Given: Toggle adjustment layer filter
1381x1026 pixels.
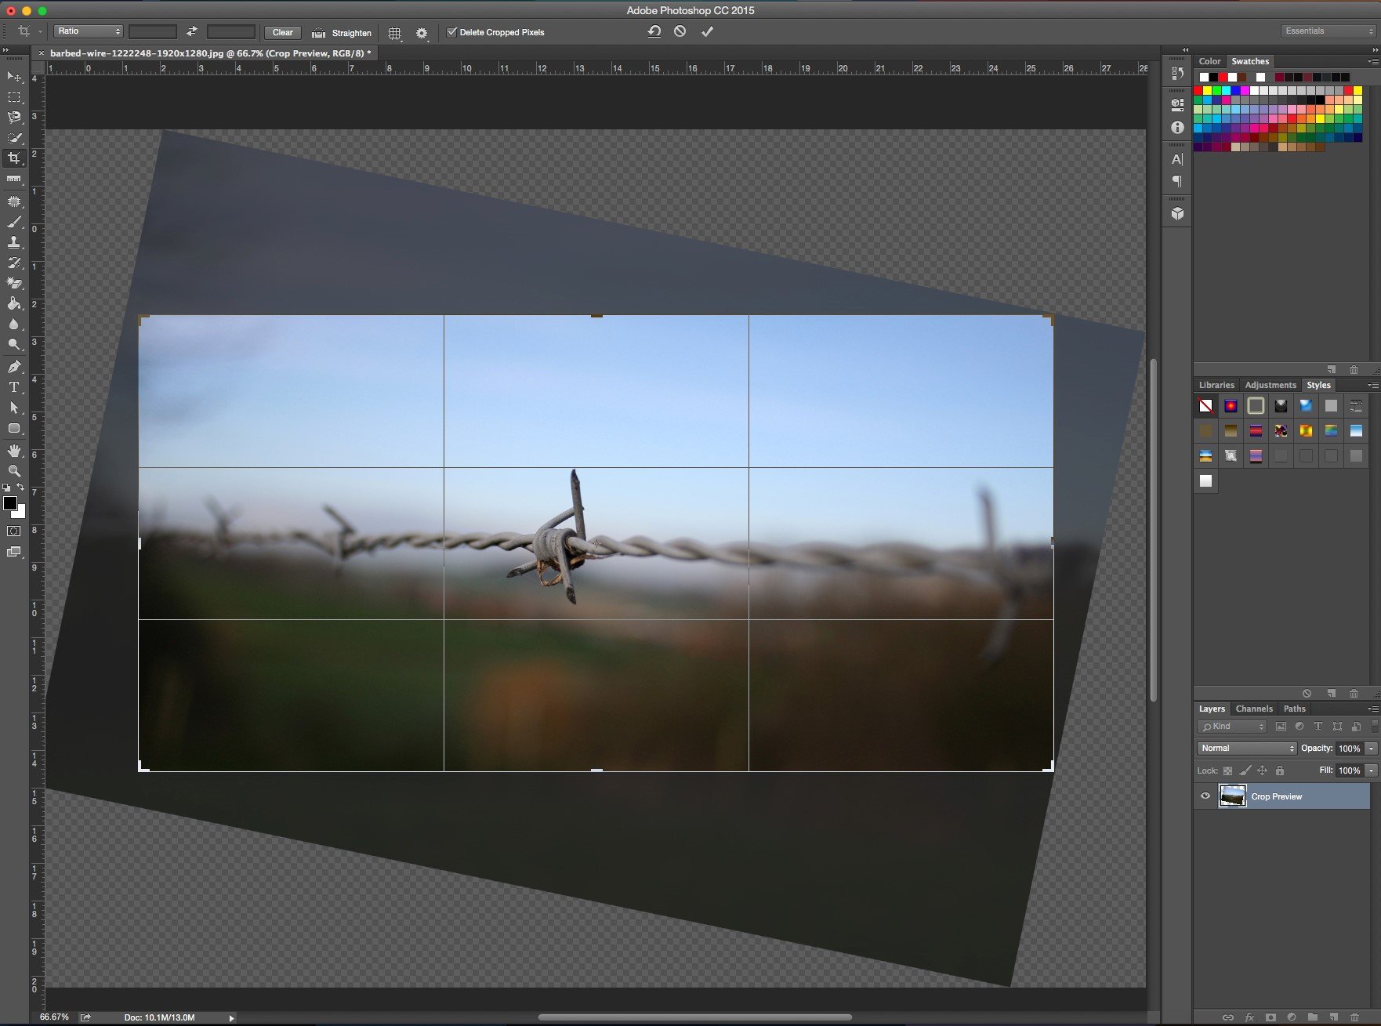Looking at the screenshot, I should click(1299, 727).
